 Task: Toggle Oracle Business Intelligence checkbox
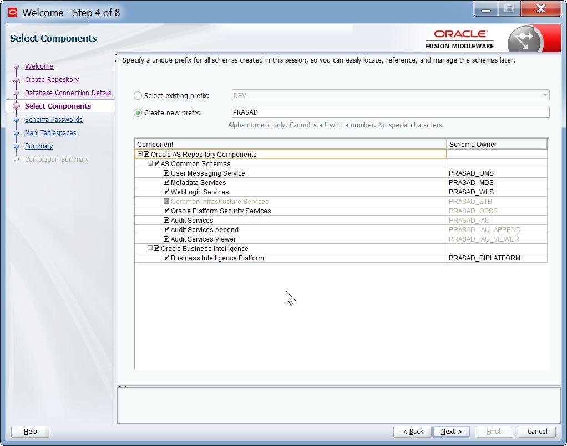click(x=156, y=248)
